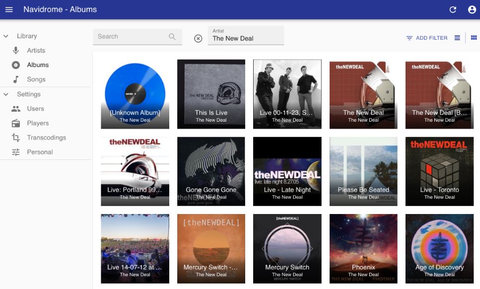Screen dimensions: 480x289
Task: Open the The New Deal self-titled album
Action: click(x=363, y=94)
